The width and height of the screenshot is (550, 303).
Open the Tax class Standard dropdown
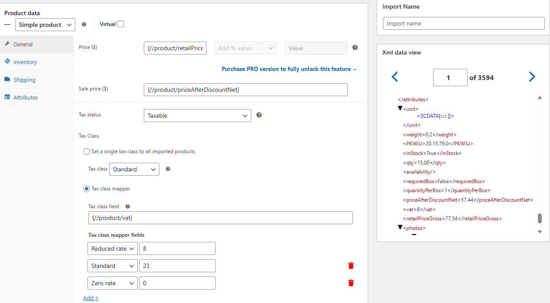click(x=134, y=169)
